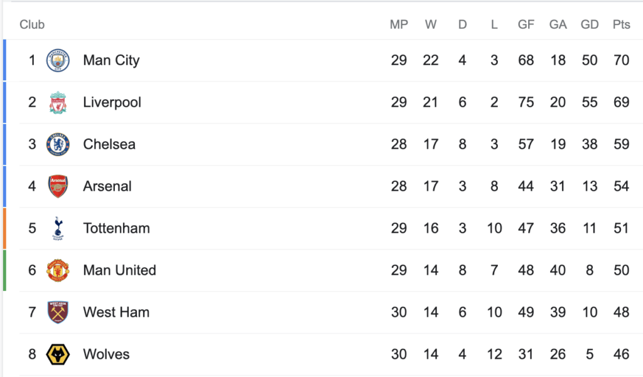Open the Liverpool team name link
Screen dimensions: 643x377
(112, 102)
